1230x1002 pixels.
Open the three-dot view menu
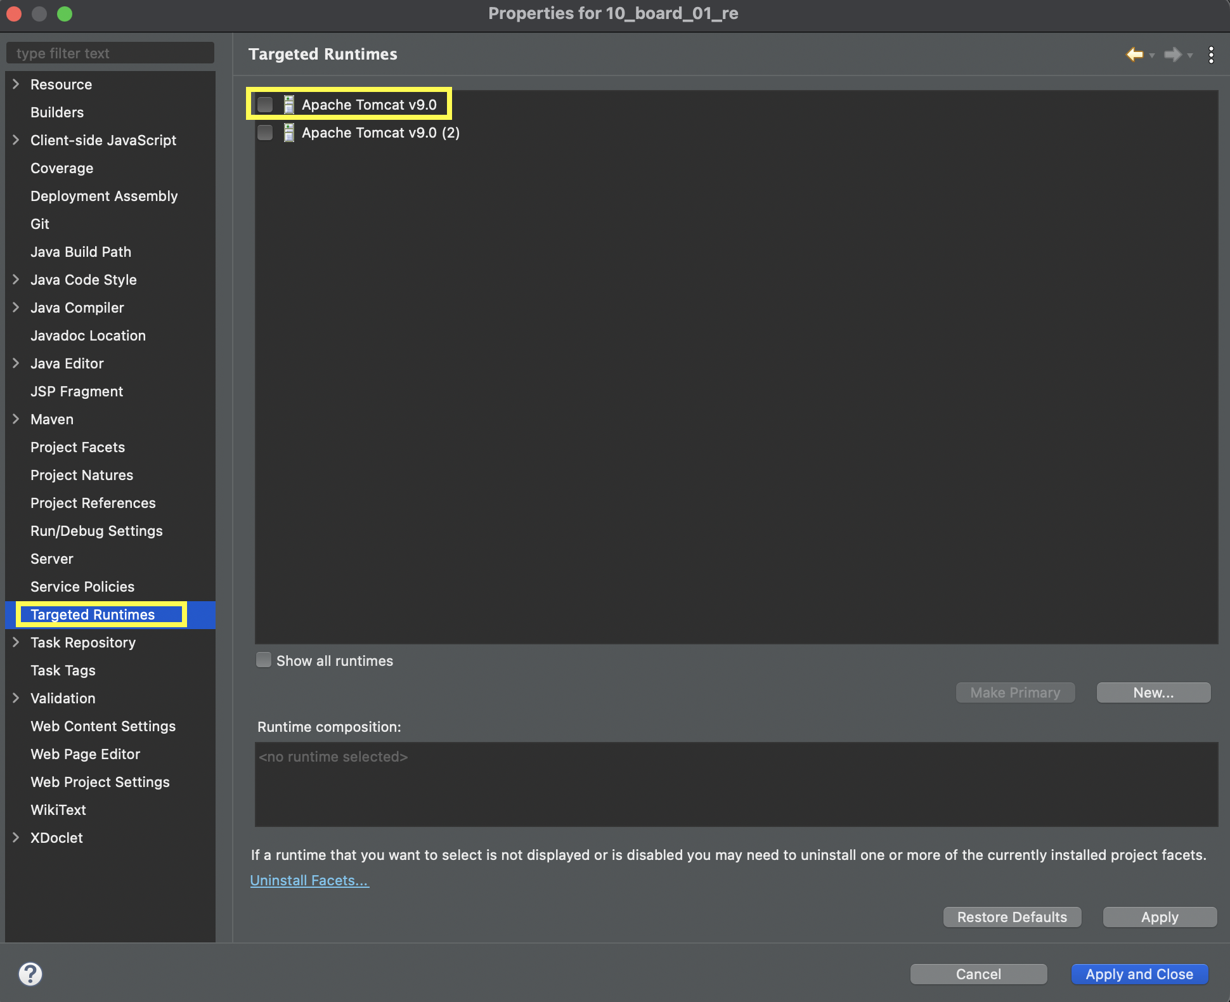tap(1211, 55)
